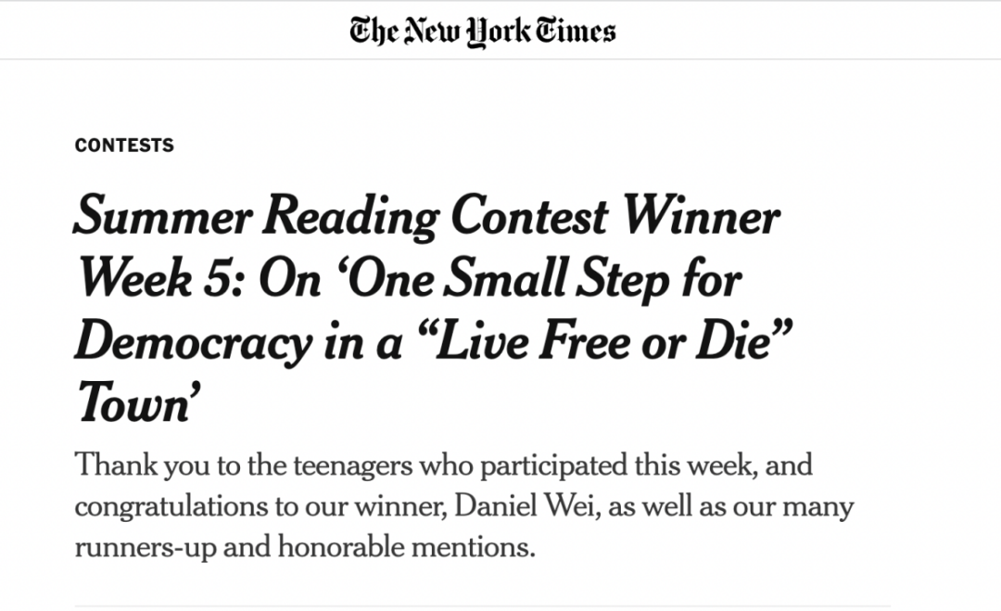Click the horizontal divider below the summary
This screenshot has height=611, width=1001.
point(483,605)
